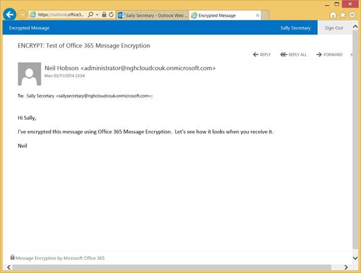The image size is (361, 273).
Task: Click the Sally Secretary account name
Action: pos(295,28)
